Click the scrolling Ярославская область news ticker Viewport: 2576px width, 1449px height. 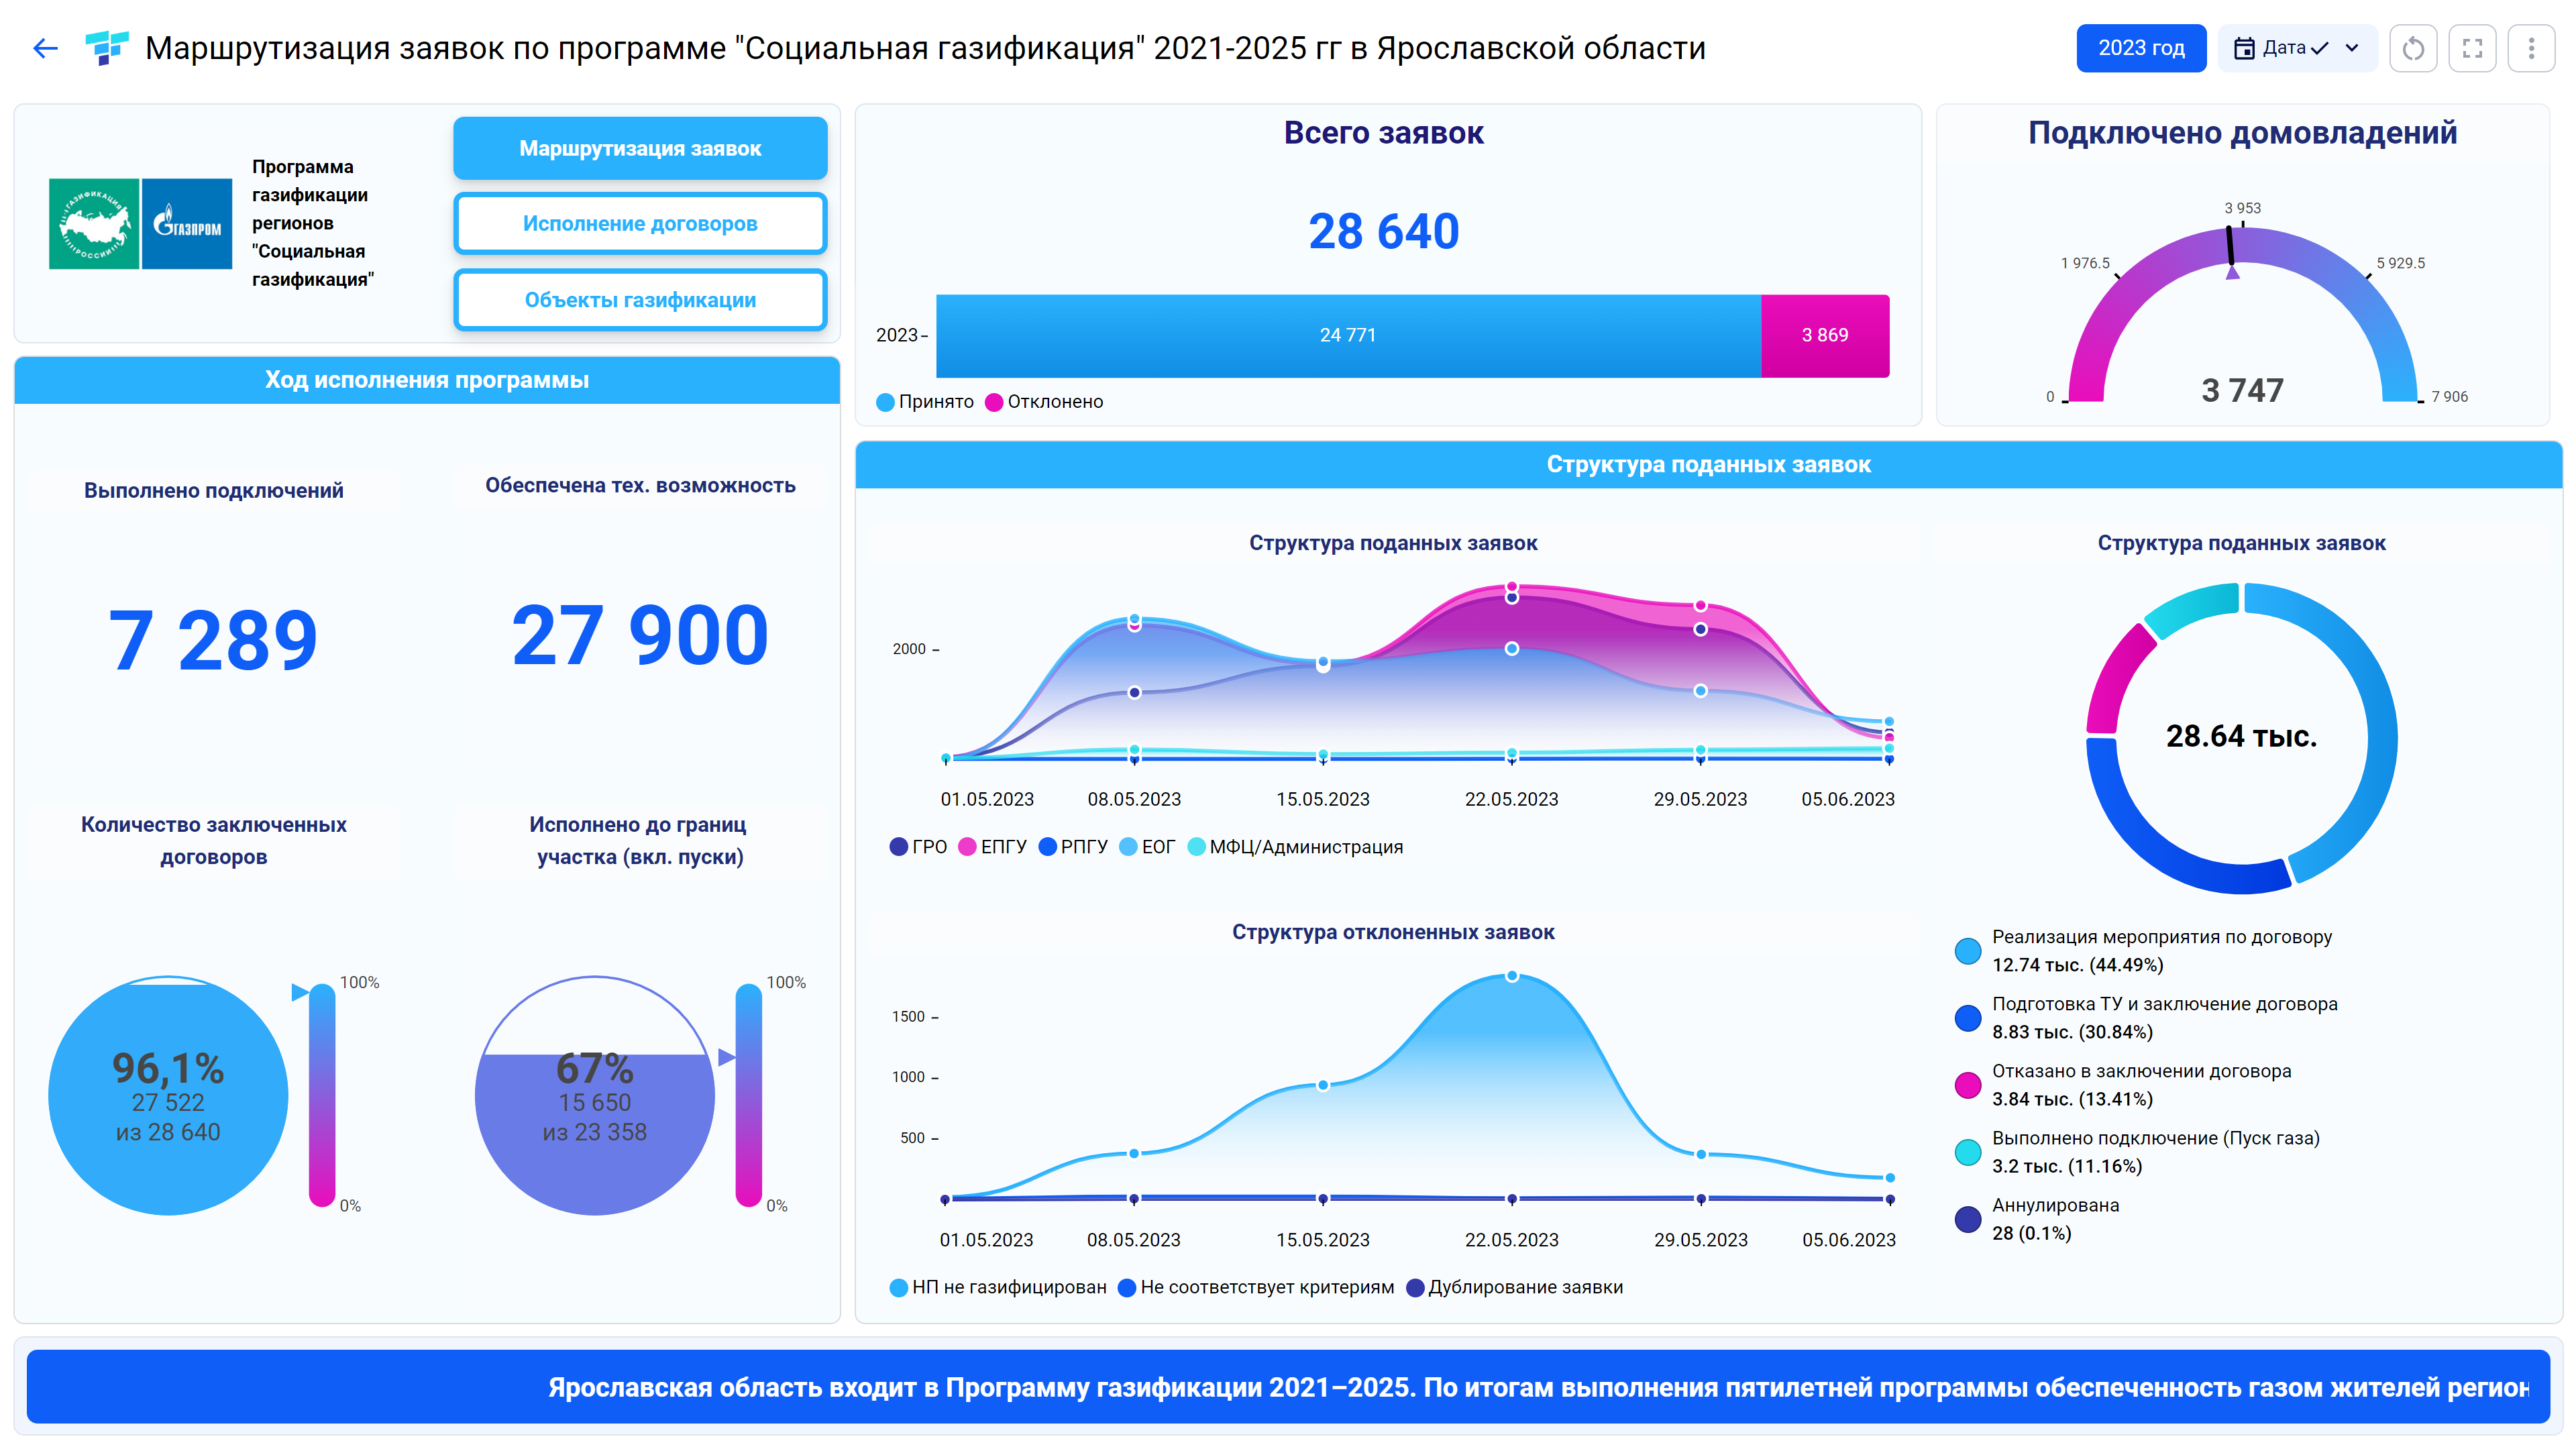tap(1288, 1387)
